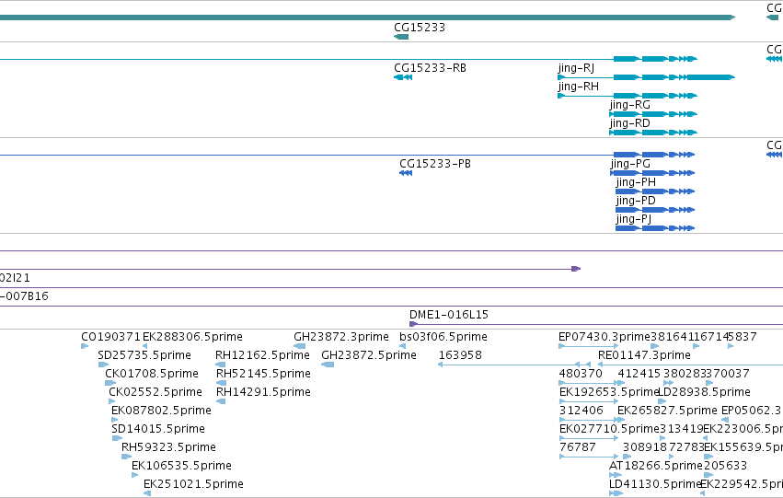Click EST RH12162.5prime
Screen dimensions: 783x498
[262, 355]
